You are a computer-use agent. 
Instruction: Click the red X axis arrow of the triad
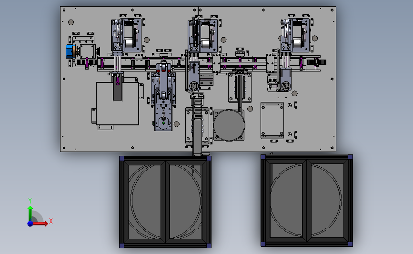(x=40, y=224)
